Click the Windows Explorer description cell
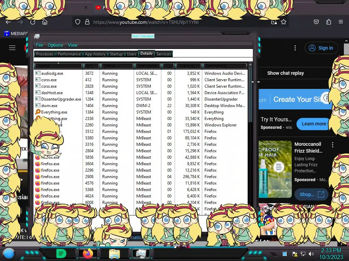Viewport: 349px width, 261px height. [x=221, y=125]
